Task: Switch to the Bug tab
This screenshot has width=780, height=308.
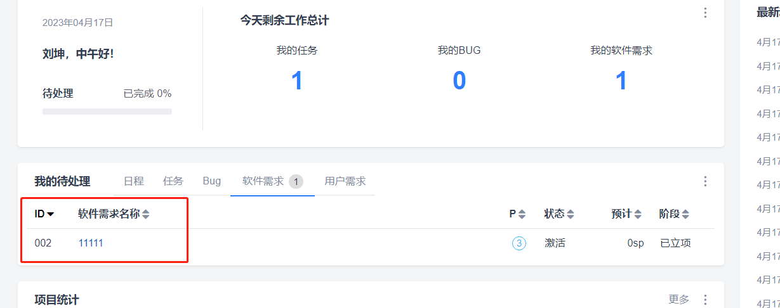Action: pyautogui.click(x=212, y=181)
